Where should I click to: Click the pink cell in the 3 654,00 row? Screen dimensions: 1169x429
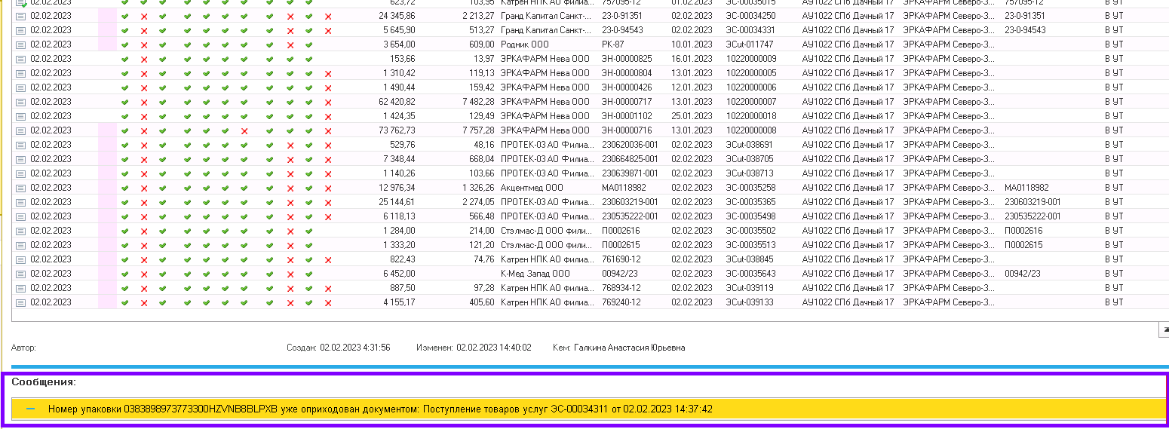point(107,44)
